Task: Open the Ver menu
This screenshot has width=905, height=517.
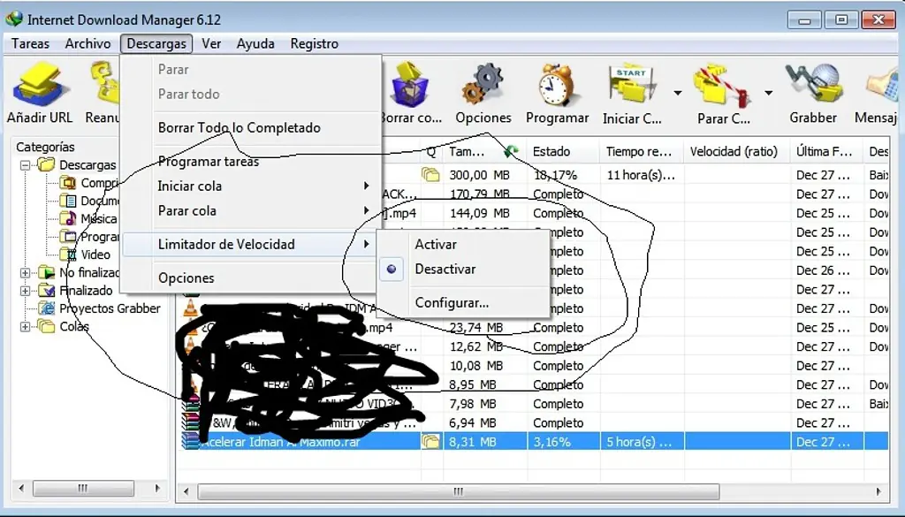Action: (211, 43)
